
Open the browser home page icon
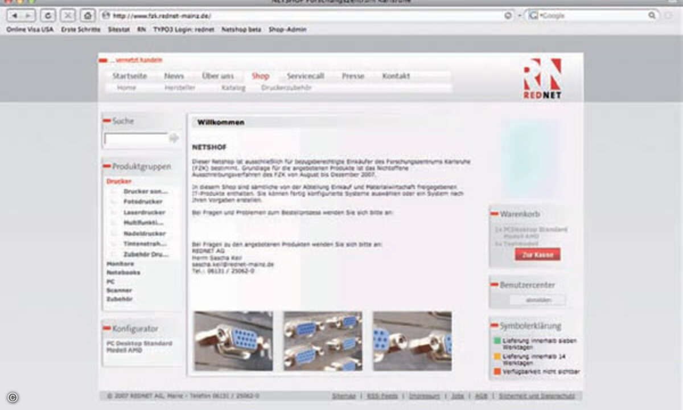(87, 16)
